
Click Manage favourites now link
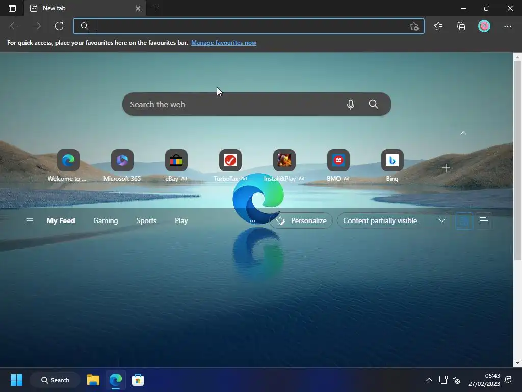coord(224,43)
